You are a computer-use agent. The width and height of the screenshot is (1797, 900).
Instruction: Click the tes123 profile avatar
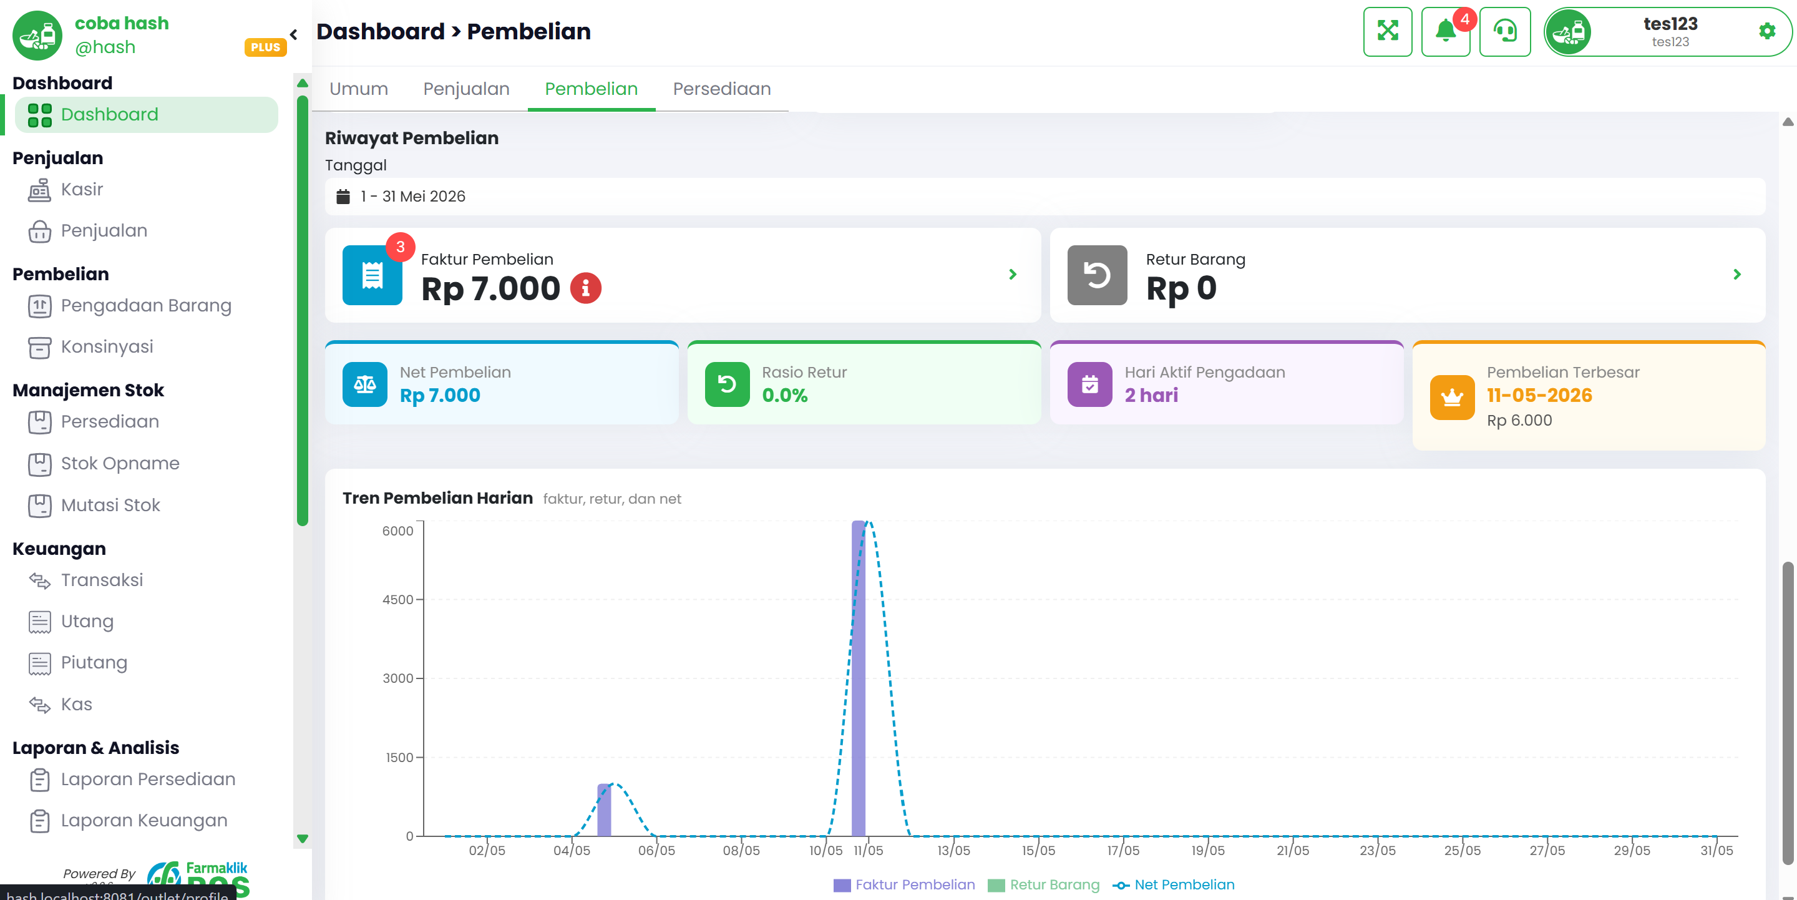[1568, 31]
